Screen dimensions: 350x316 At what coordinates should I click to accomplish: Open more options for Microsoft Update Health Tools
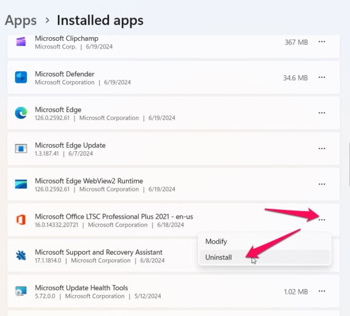pos(321,292)
